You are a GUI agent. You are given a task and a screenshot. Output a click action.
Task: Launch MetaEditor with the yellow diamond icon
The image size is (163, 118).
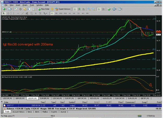(x=52, y=9)
